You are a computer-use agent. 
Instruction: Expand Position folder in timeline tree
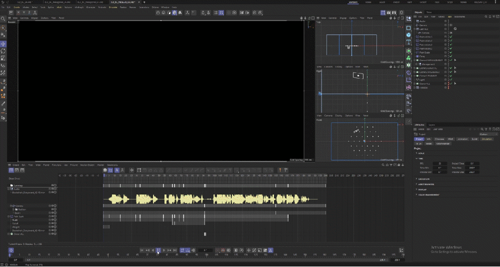pyautogui.click(x=13, y=209)
